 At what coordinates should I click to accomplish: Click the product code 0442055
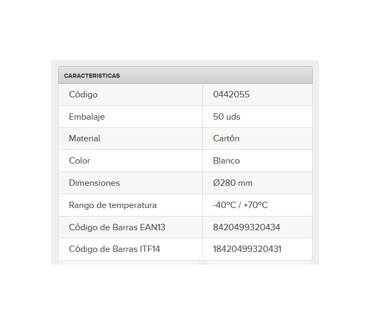[x=231, y=95]
